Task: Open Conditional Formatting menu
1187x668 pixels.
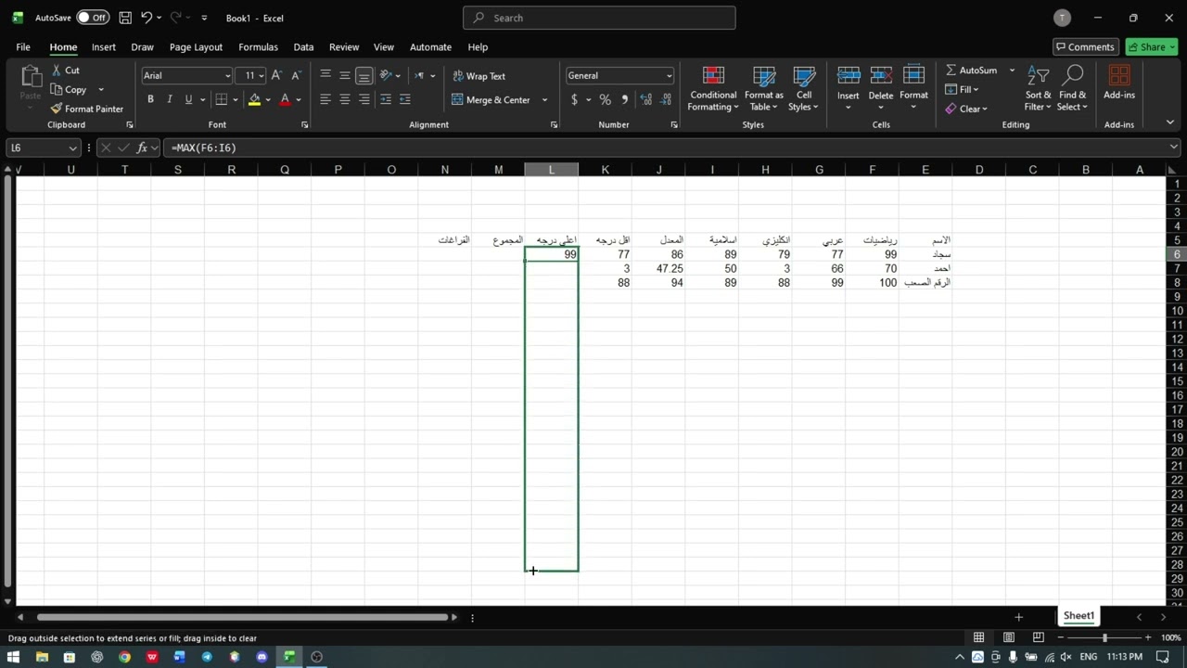Action: click(x=713, y=89)
